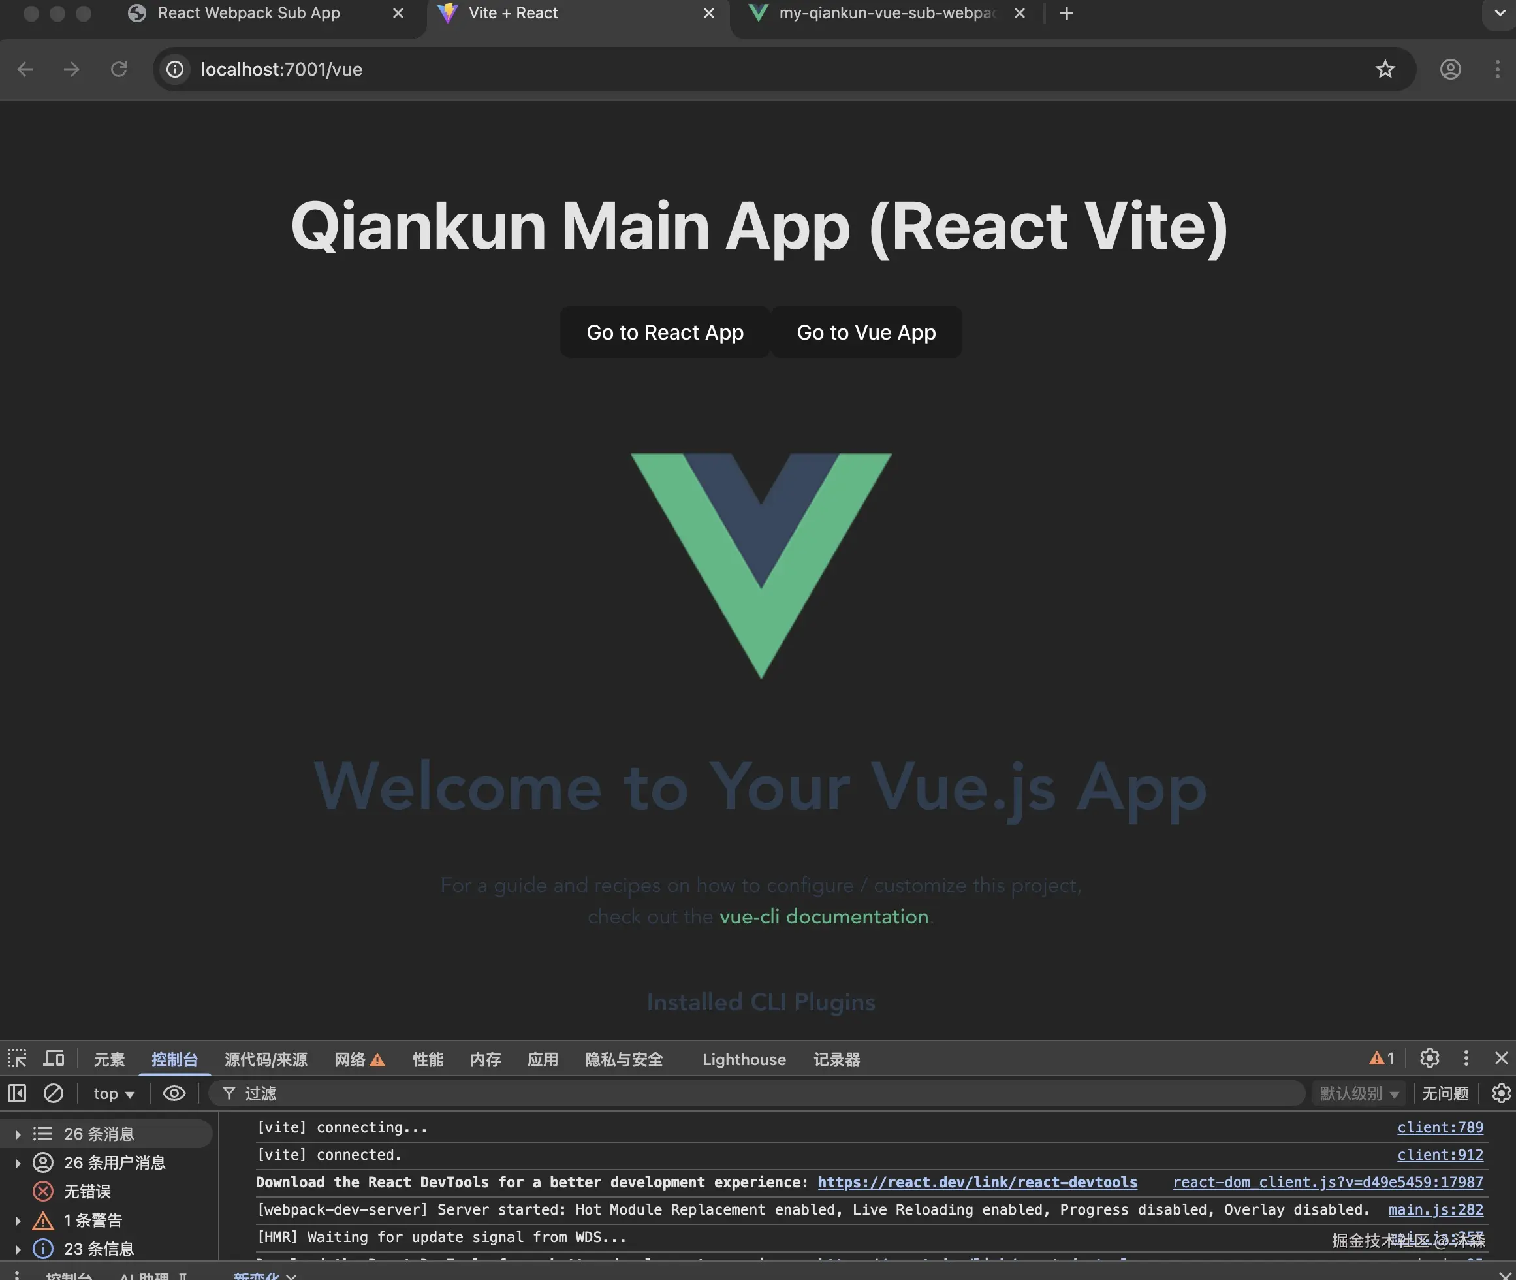The height and width of the screenshot is (1280, 1516).
Task: Open DevTools settings gear icon
Action: [x=1429, y=1059]
